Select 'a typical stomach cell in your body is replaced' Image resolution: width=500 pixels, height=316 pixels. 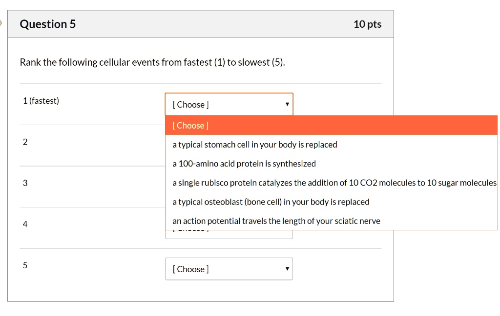pyautogui.click(x=255, y=145)
